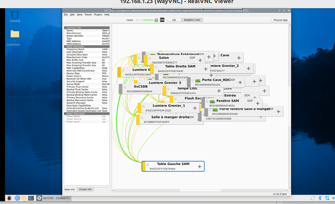The width and height of the screenshot is (335, 204).
Task: Expand the Table Gauche SAM node with plus
Action: coord(200,167)
